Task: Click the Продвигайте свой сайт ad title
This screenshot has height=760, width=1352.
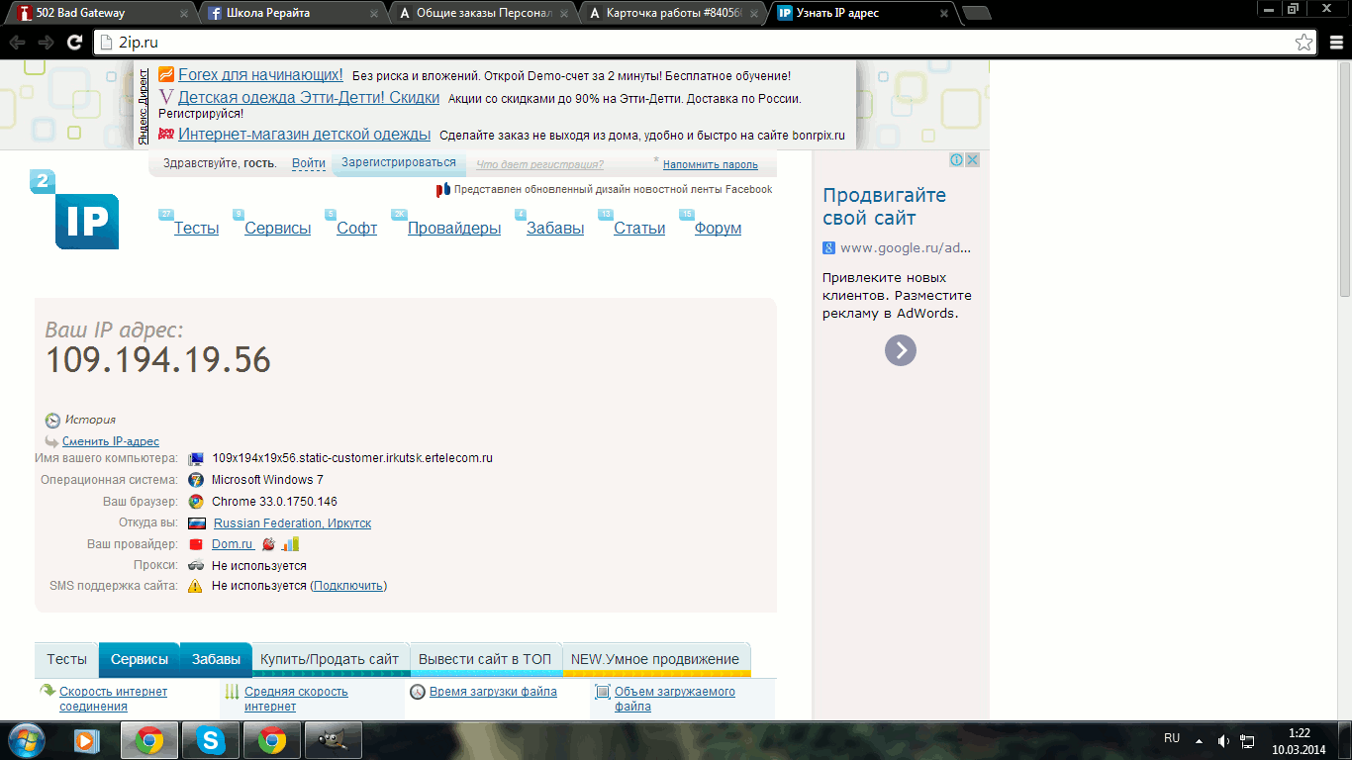Action: click(x=884, y=206)
